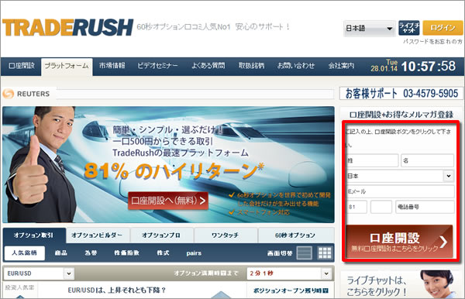The image size is (465, 299).
Task: Select the 株式 sub-tab
Action: 163,253
